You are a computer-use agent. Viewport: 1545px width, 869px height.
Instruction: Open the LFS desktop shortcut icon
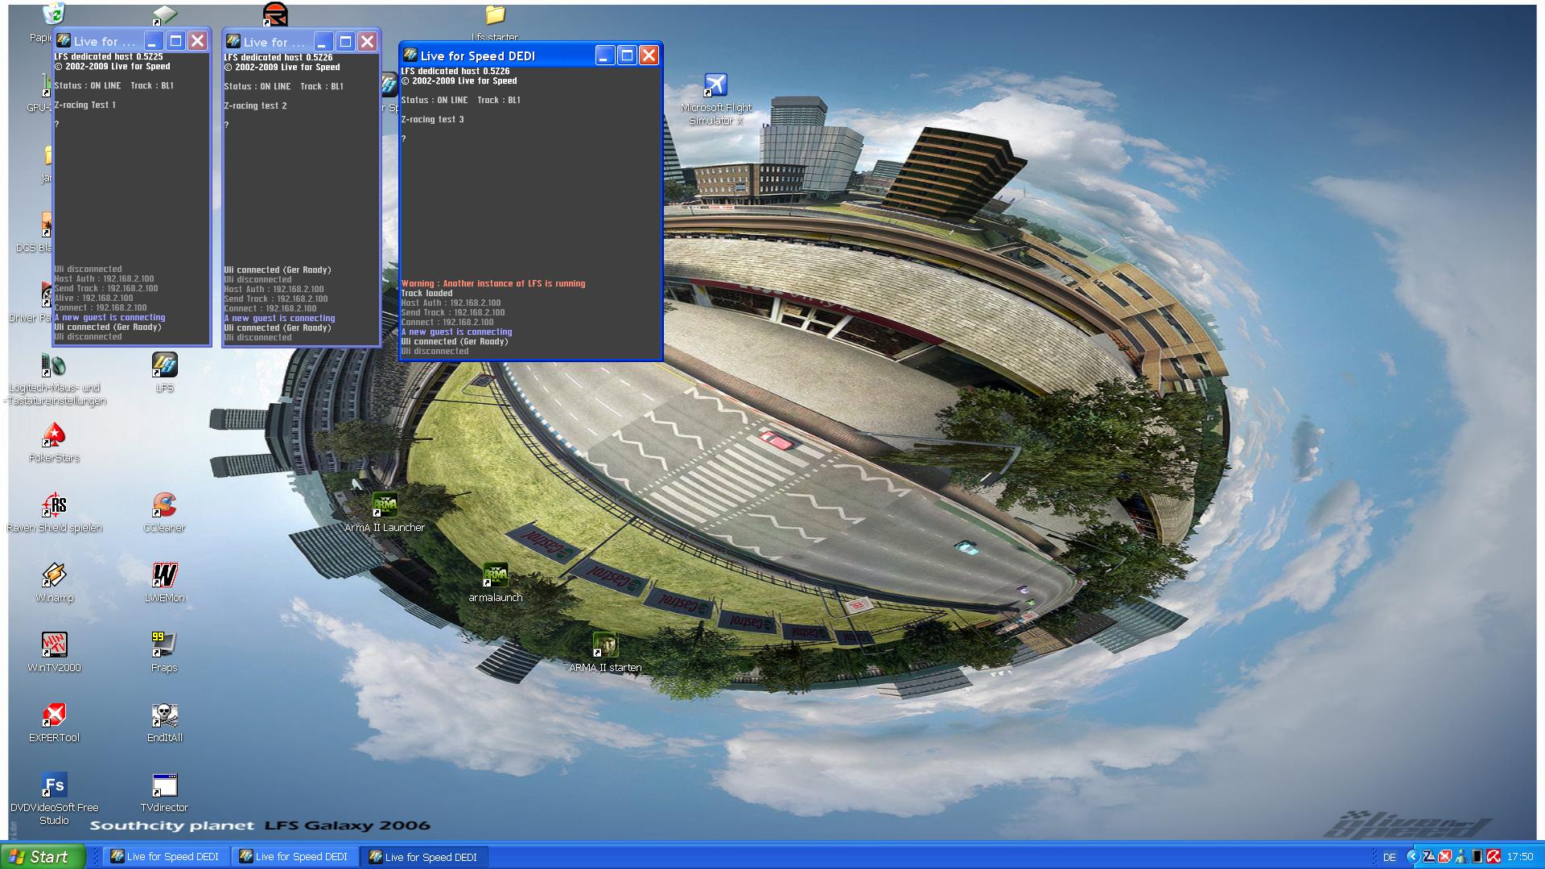click(x=164, y=366)
